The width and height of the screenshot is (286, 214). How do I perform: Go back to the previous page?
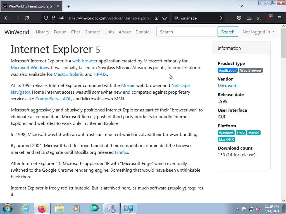(7, 18)
